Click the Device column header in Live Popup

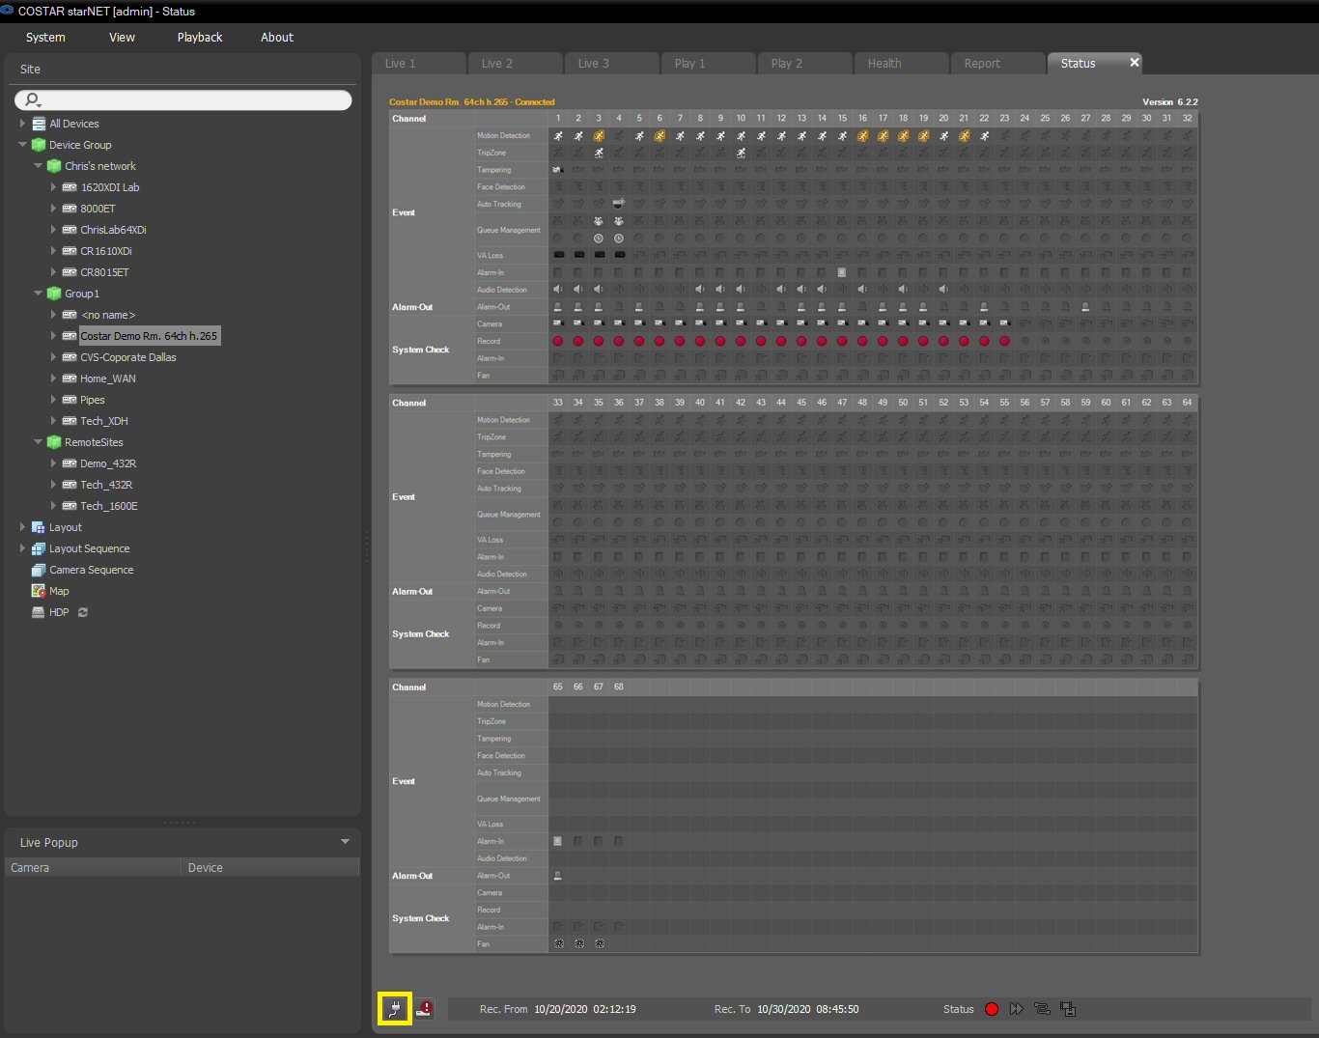269,867
